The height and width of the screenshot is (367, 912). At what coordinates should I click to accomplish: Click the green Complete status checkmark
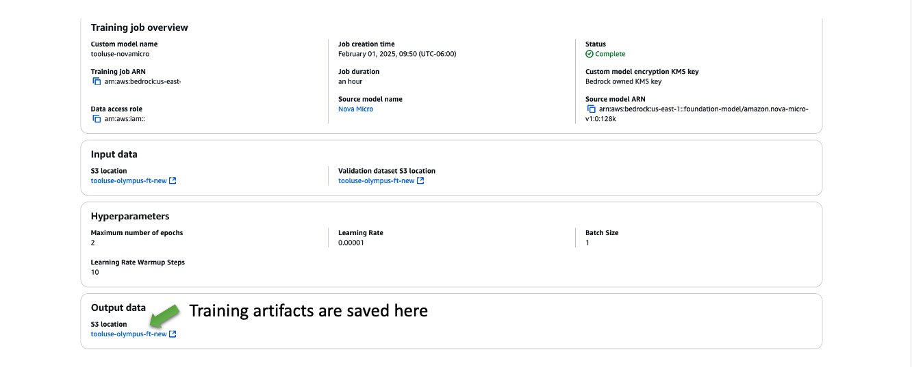click(x=590, y=54)
